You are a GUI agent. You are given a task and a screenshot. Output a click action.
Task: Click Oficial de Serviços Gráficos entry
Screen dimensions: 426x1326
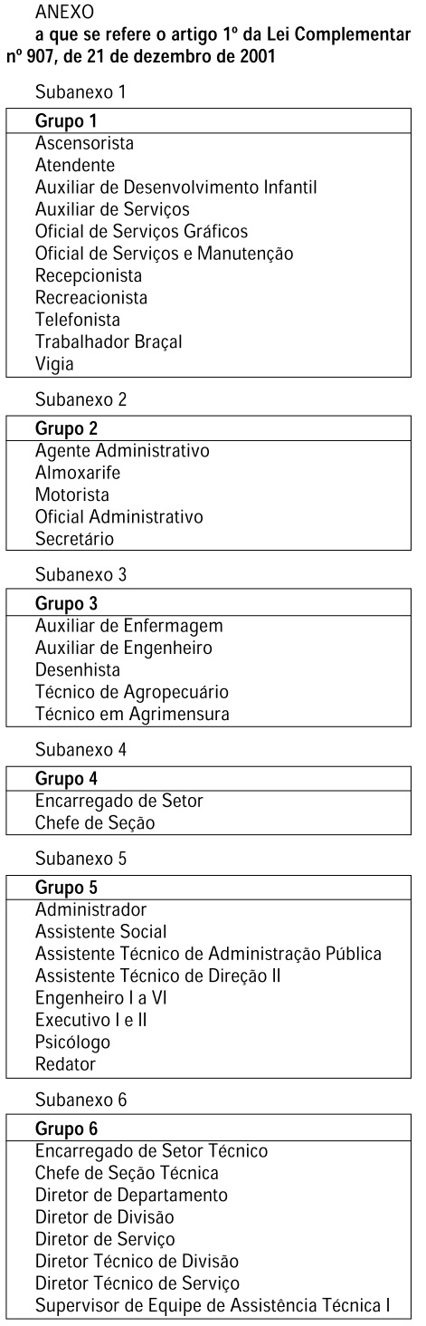[141, 232]
